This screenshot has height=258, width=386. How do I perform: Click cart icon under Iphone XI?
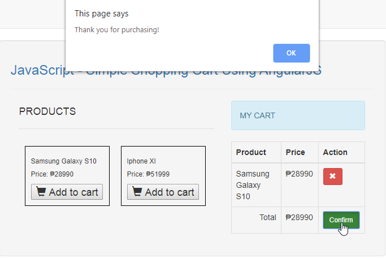(x=137, y=192)
